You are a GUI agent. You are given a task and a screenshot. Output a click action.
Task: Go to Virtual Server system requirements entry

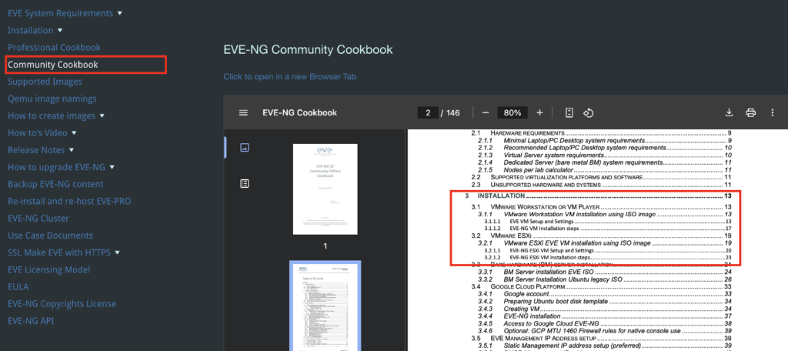[x=604, y=155]
